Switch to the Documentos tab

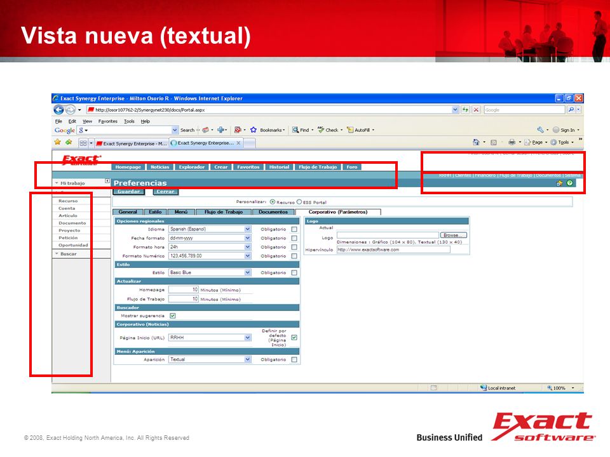(x=273, y=212)
